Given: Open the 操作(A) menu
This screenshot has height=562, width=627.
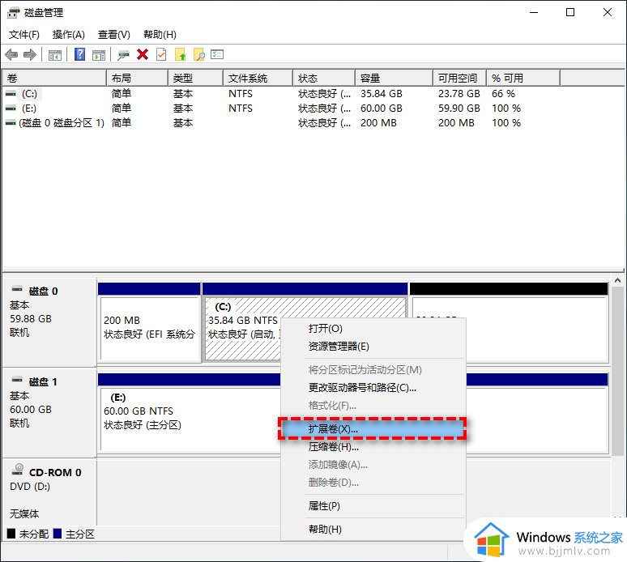Looking at the screenshot, I should coord(68,35).
